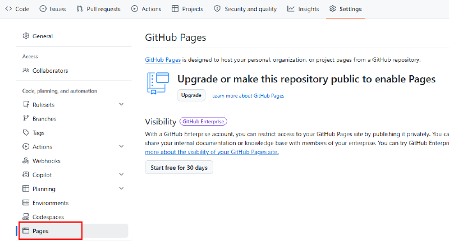The height and width of the screenshot is (245, 449).
Task: Switch to the Actions repository tab
Action: (146, 9)
